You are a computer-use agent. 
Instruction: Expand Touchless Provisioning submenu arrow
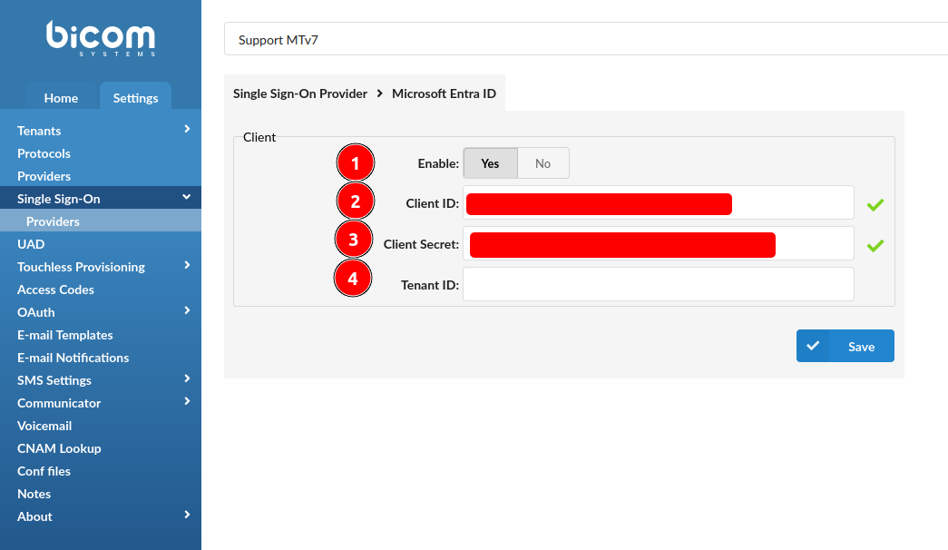tap(187, 265)
